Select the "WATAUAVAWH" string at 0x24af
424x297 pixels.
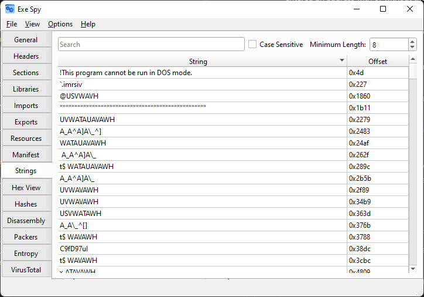(x=202, y=143)
